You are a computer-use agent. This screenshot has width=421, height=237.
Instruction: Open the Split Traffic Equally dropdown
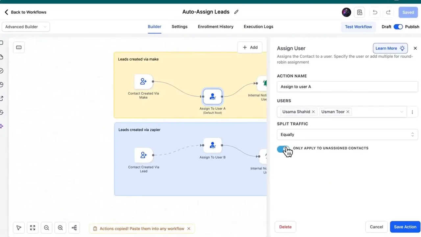coord(347,134)
